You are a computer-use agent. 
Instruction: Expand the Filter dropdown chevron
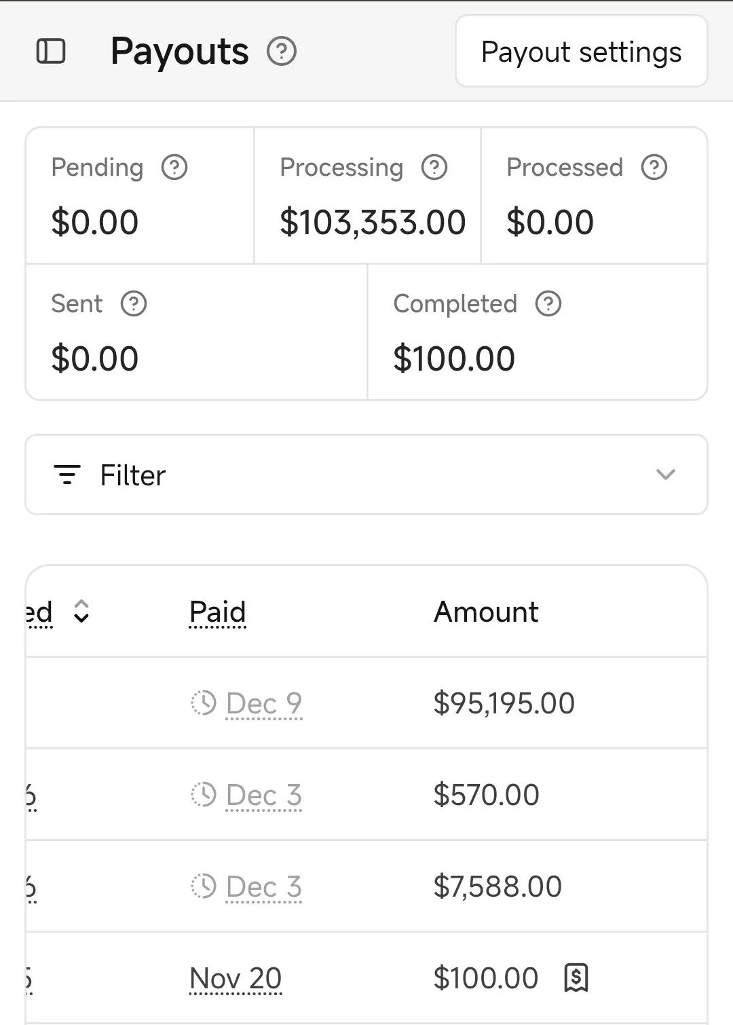coord(666,474)
